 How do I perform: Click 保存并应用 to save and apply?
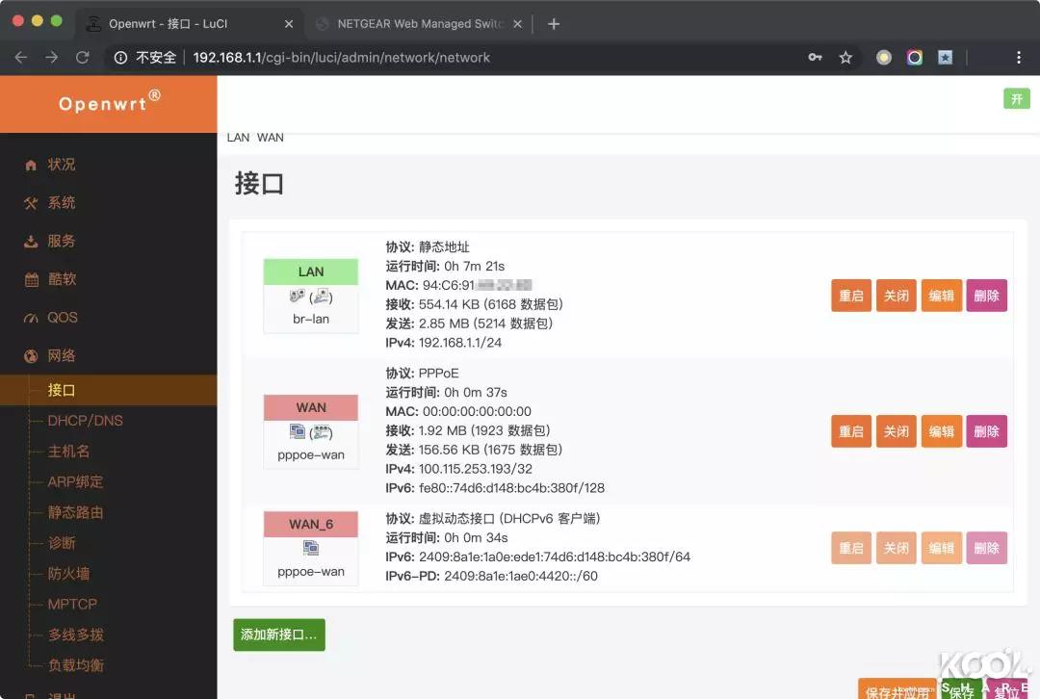pos(897,689)
